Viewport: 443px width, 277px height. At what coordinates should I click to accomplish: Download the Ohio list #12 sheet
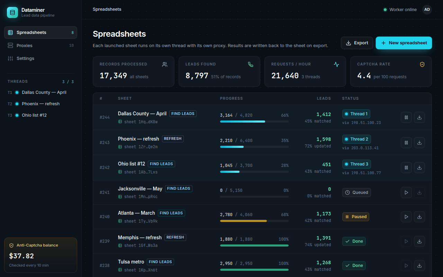(419, 168)
